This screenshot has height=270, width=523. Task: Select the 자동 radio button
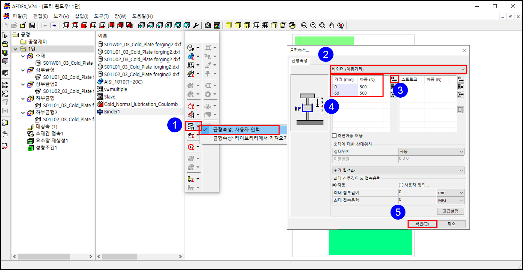point(335,185)
